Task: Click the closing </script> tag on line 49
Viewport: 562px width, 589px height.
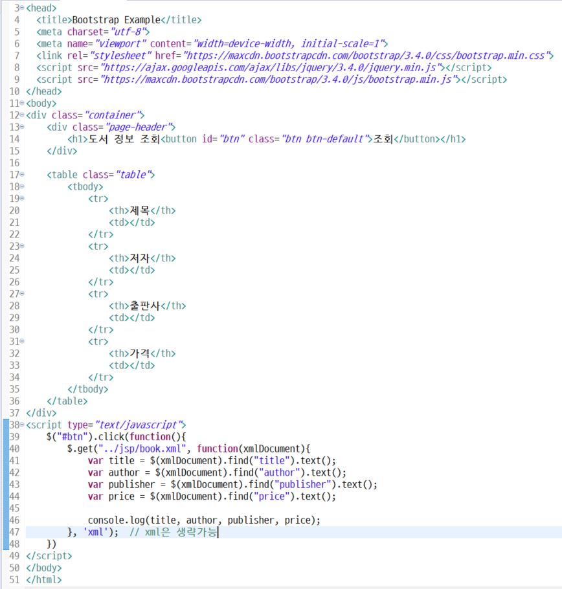Action: click(x=49, y=556)
